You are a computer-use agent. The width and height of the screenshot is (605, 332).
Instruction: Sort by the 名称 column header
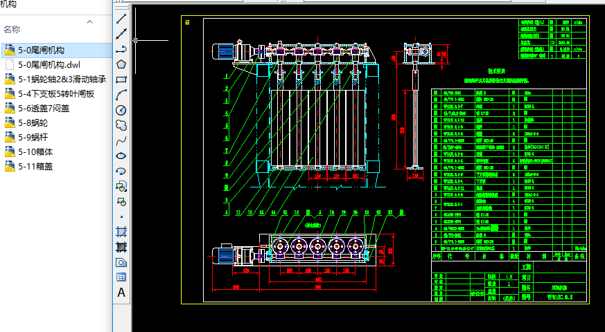click(x=12, y=29)
